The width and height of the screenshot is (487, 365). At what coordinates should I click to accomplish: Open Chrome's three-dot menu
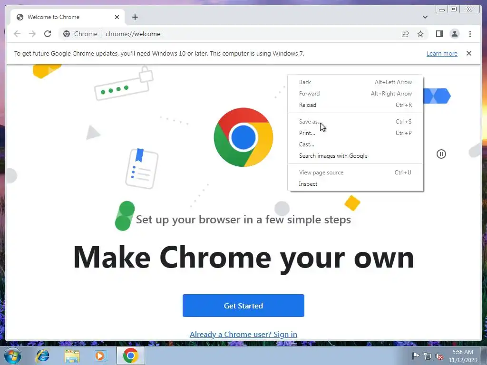(470, 34)
